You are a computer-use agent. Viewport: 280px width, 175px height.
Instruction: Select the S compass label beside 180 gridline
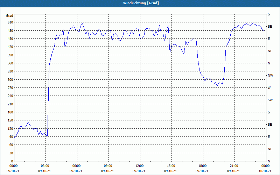coord(269,112)
